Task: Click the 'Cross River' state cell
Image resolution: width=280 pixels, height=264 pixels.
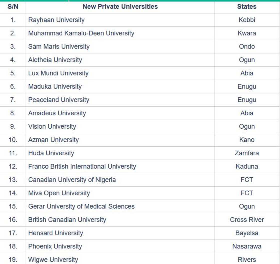Action: pyautogui.click(x=247, y=220)
